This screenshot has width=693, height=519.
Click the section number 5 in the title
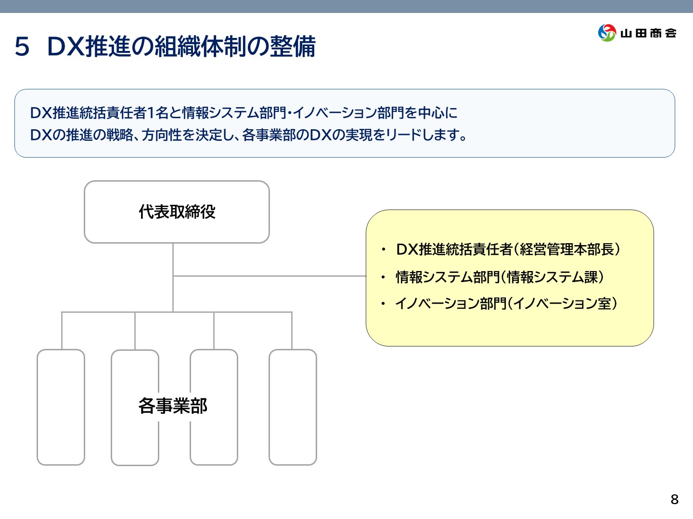(22, 47)
